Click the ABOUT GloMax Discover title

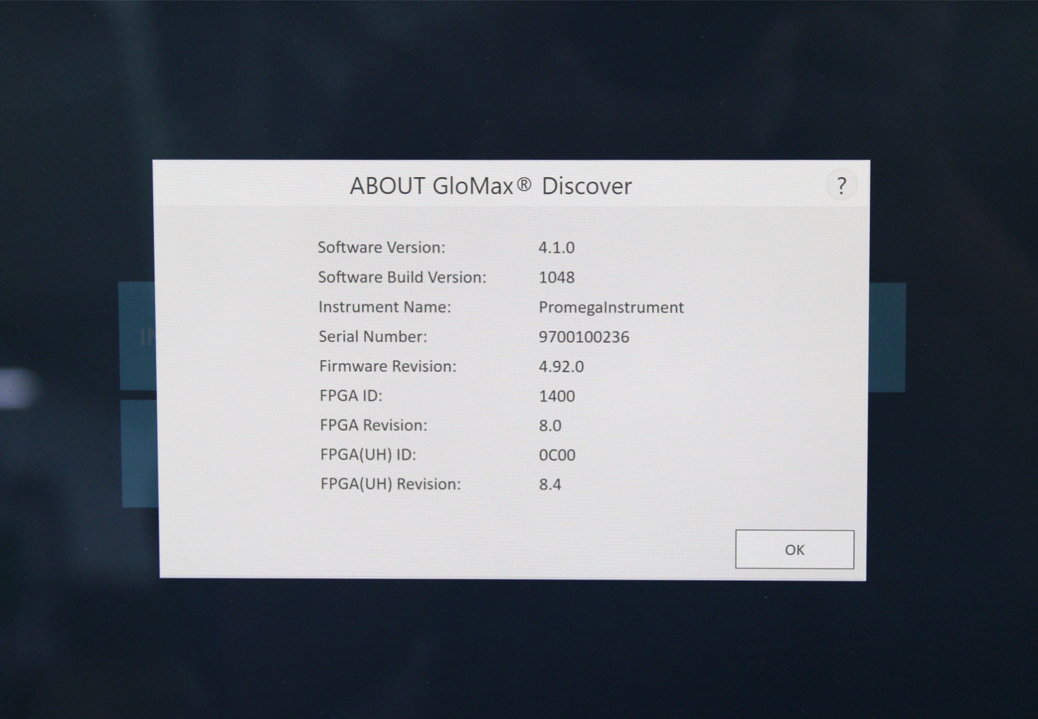[x=490, y=186]
